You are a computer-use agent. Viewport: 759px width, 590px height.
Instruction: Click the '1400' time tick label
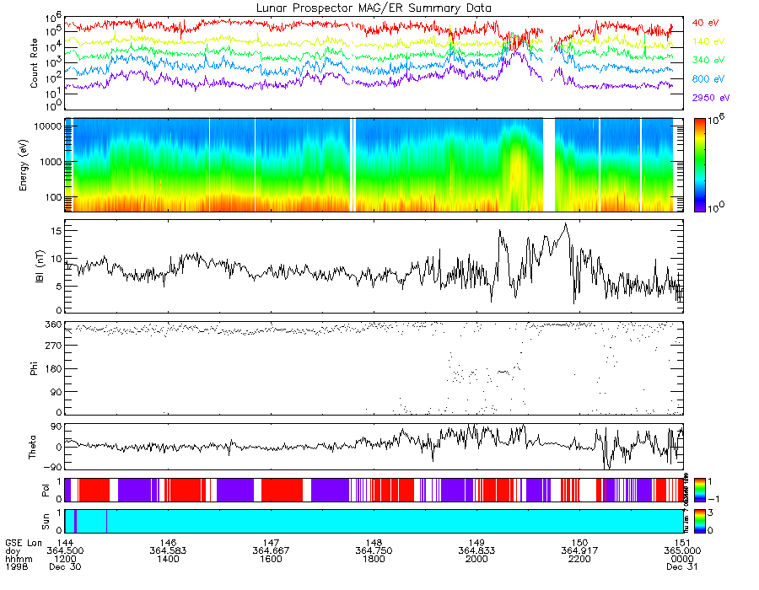click(x=168, y=559)
